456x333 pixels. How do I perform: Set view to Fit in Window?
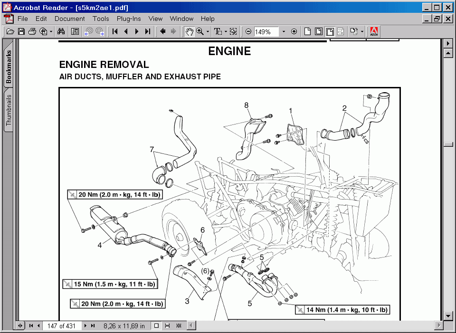[x=319, y=31]
